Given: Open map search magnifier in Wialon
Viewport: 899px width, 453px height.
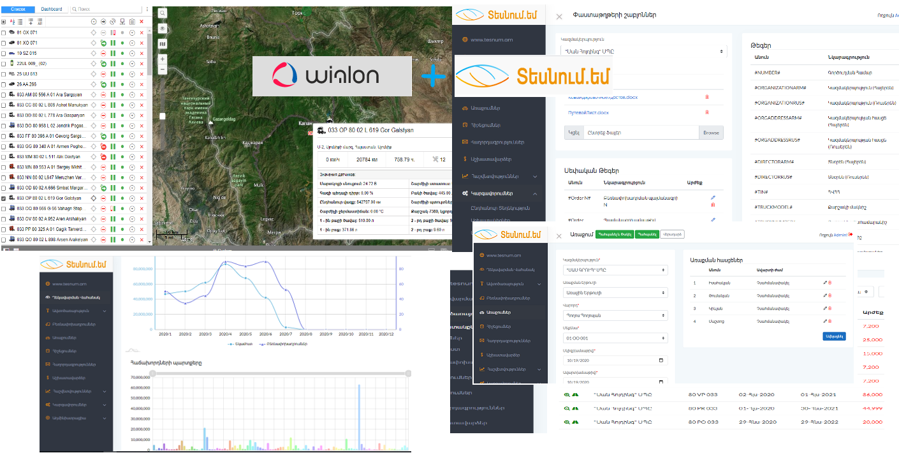Looking at the screenshot, I should [x=163, y=13].
